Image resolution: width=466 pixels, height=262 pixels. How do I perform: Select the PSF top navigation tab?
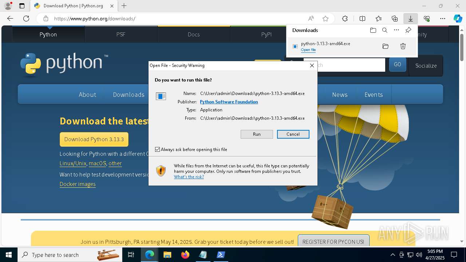click(x=121, y=35)
